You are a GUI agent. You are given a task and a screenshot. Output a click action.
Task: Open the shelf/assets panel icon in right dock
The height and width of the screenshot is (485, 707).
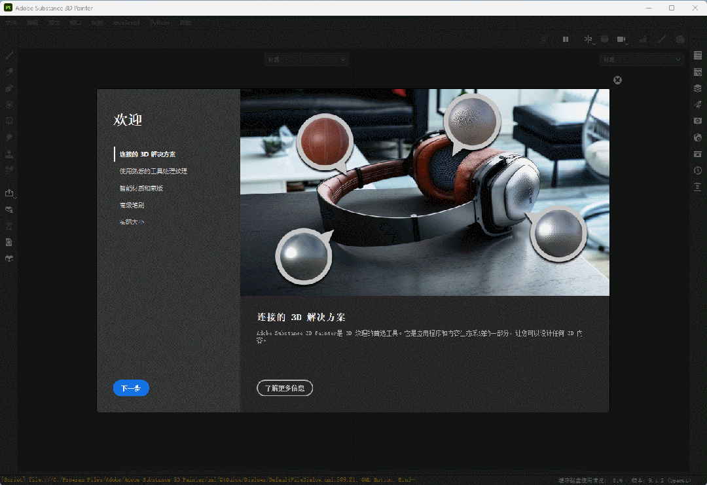click(x=698, y=154)
